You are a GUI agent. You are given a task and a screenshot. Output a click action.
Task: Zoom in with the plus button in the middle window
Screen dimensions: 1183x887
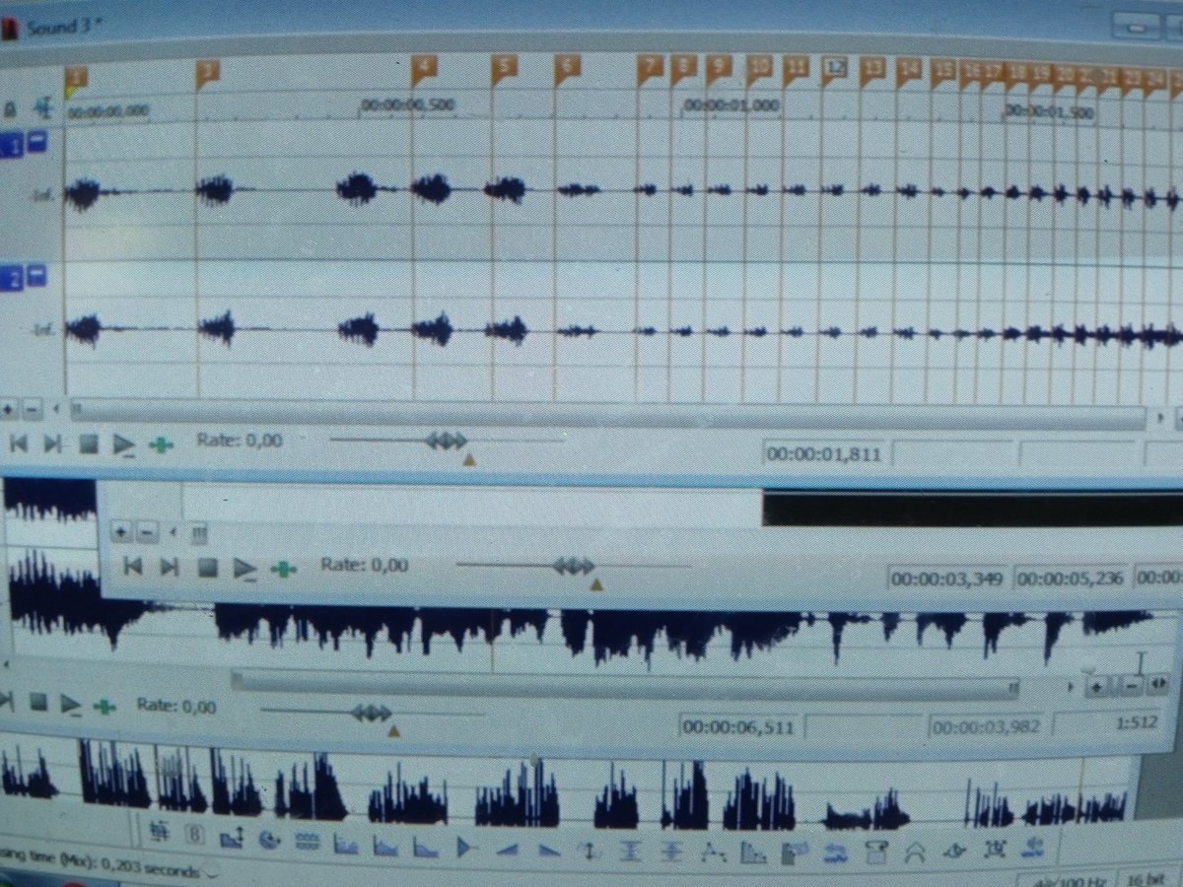[x=122, y=532]
